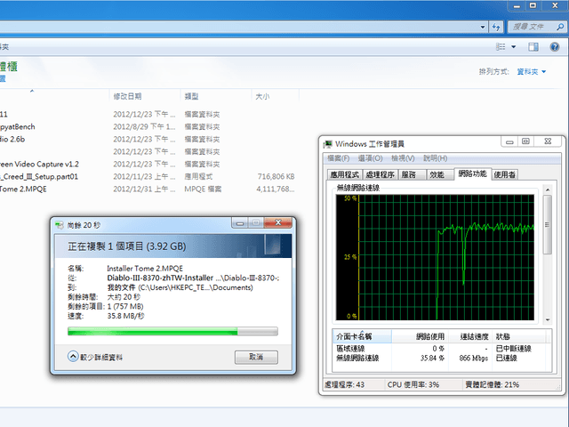Sort by 大小 column header
The height and width of the screenshot is (427, 569).
(275, 96)
